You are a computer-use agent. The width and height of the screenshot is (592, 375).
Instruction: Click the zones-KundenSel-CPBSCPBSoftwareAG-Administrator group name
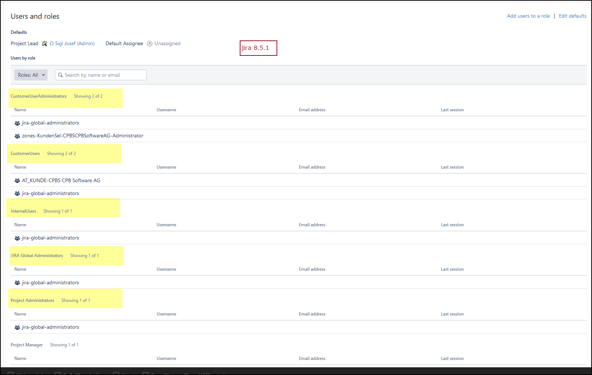click(83, 136)
